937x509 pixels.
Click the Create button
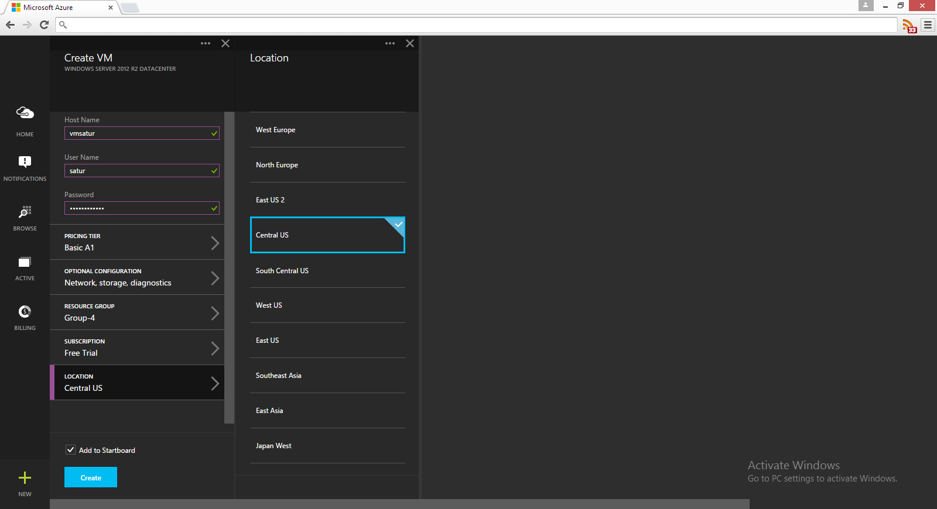coord(91,477)
